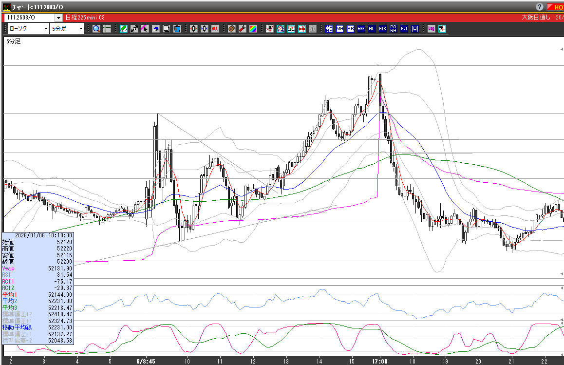Click the 17:00 time axis marker
Screen dimensions: 564x365
point(379,361)
